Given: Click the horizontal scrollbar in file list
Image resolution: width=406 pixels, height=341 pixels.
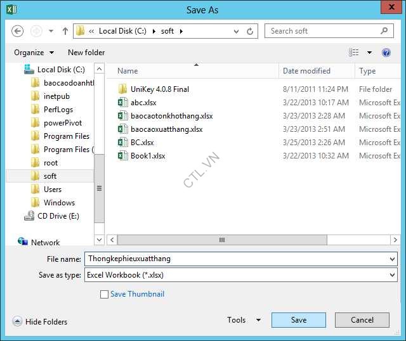Looking at the screenshot, I should coord(222,240).
